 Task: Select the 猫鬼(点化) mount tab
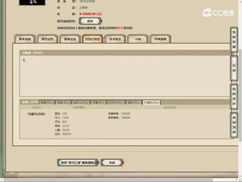tap(63, 102)
